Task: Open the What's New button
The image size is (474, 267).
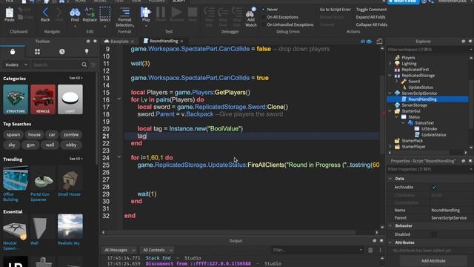Action: coord(403,1)
